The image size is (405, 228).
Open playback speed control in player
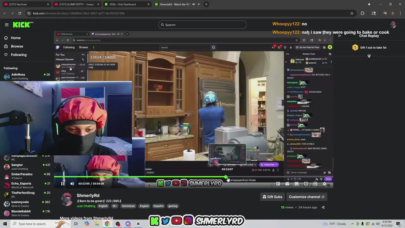click(x=315, y=184)
